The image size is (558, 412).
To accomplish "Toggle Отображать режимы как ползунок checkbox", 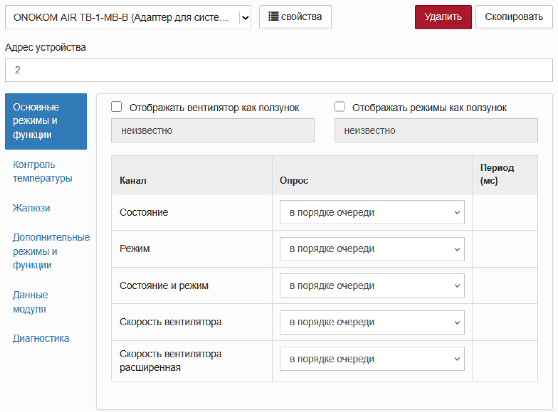I will 339,107.
